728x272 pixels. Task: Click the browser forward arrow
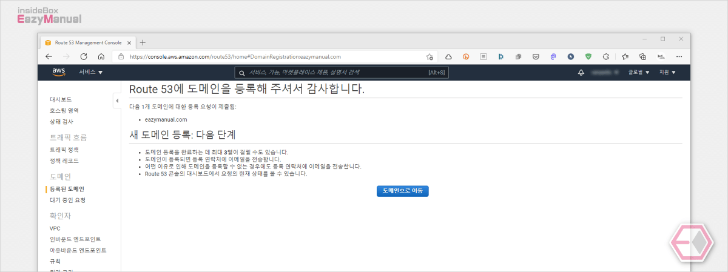coord(66,56)
